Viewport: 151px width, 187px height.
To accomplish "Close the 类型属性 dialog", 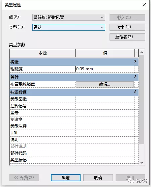I will pyautogui.click(x=144, y=5).
